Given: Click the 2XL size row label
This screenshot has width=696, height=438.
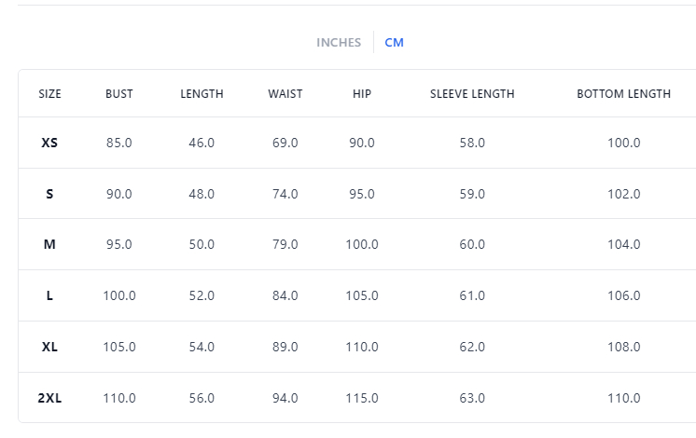Looking at the screenshot, I should tap(49, 398).
